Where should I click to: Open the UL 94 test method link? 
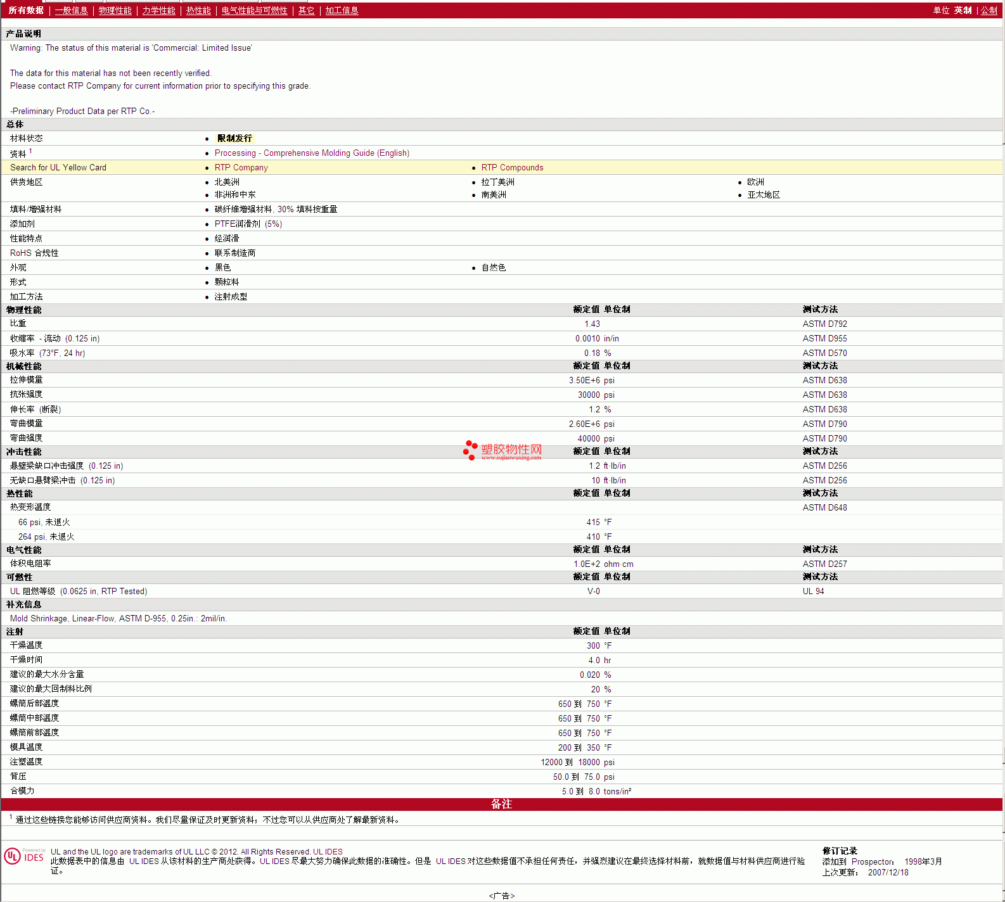pos(813,592)
